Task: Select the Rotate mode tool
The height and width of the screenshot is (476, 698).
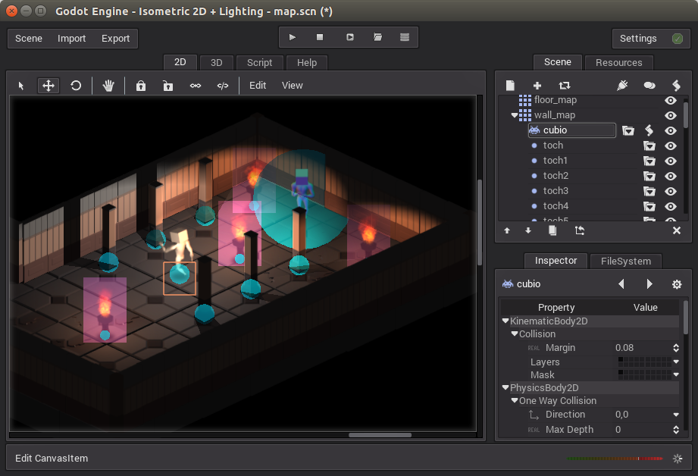Action: click(x=76, y=86)
